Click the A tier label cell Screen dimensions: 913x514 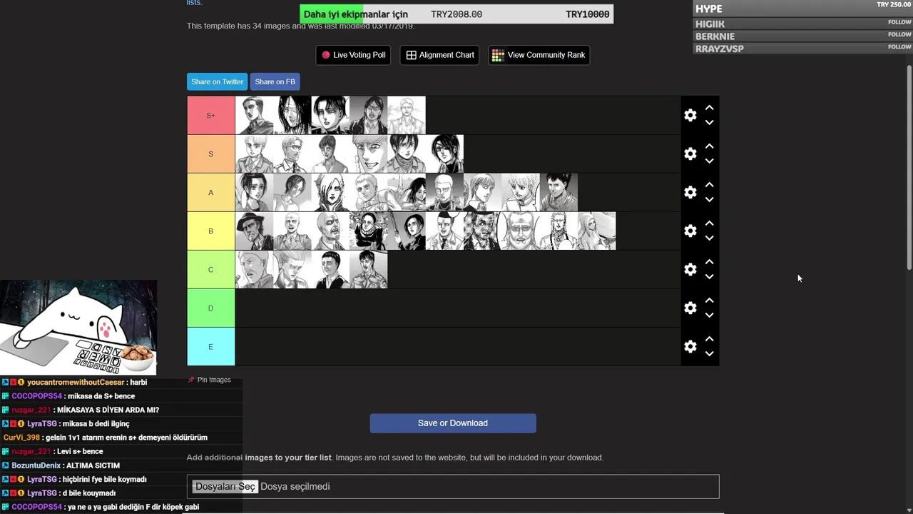pos(210,192)
